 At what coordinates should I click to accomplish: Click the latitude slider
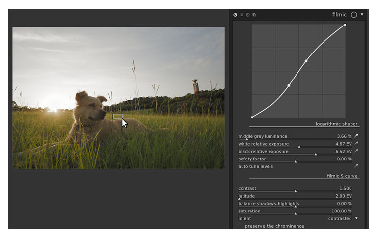click(x=295, y=196)
